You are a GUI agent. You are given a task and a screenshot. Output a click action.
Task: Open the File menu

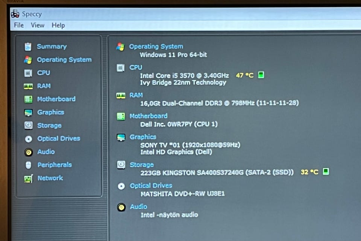[19, 25]
